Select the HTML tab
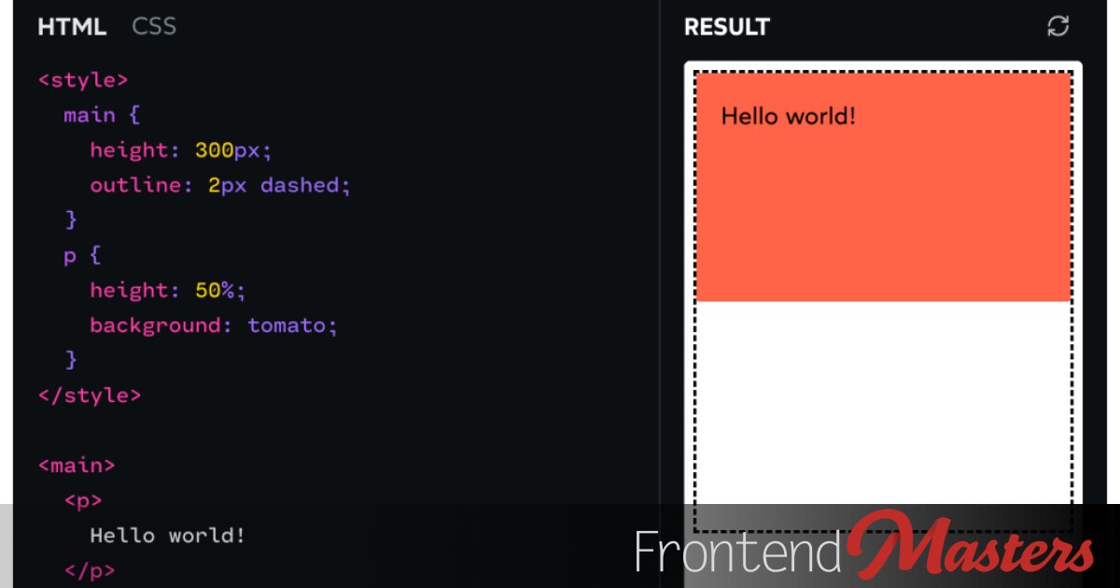The height and width of the screenshot is (588, 1120). pos(72,26)
